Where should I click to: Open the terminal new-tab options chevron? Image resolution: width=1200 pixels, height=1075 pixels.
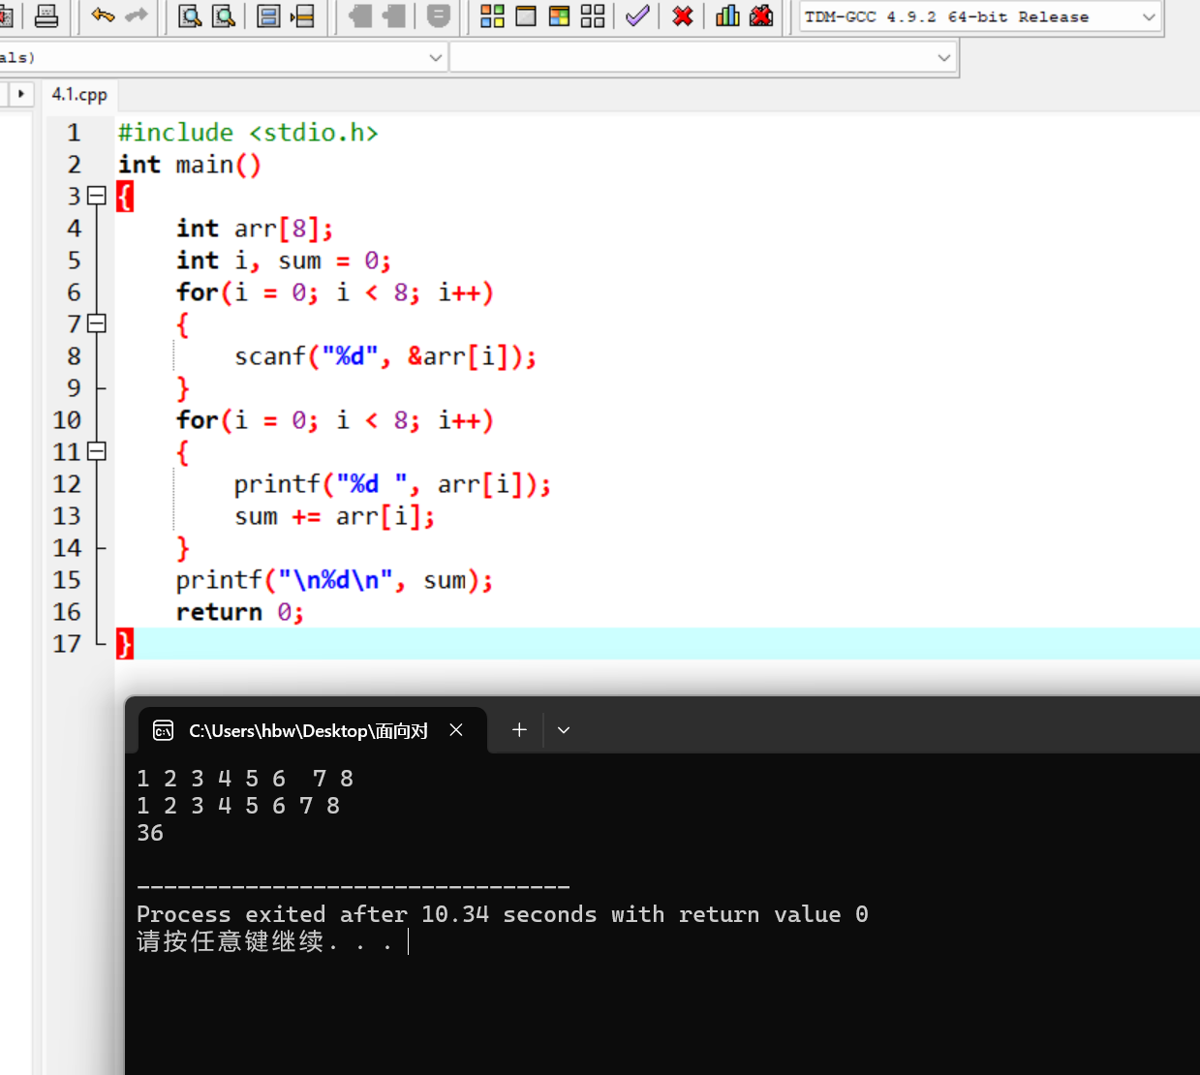pyautogui.click(x=564, y=730)
